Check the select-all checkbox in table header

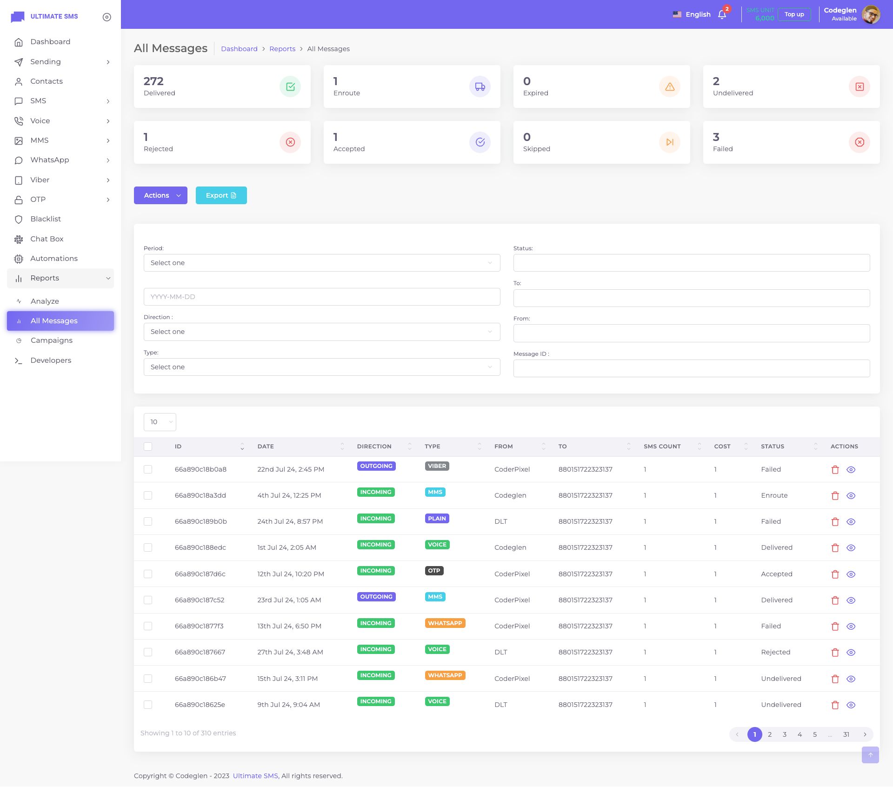(148, 446)
